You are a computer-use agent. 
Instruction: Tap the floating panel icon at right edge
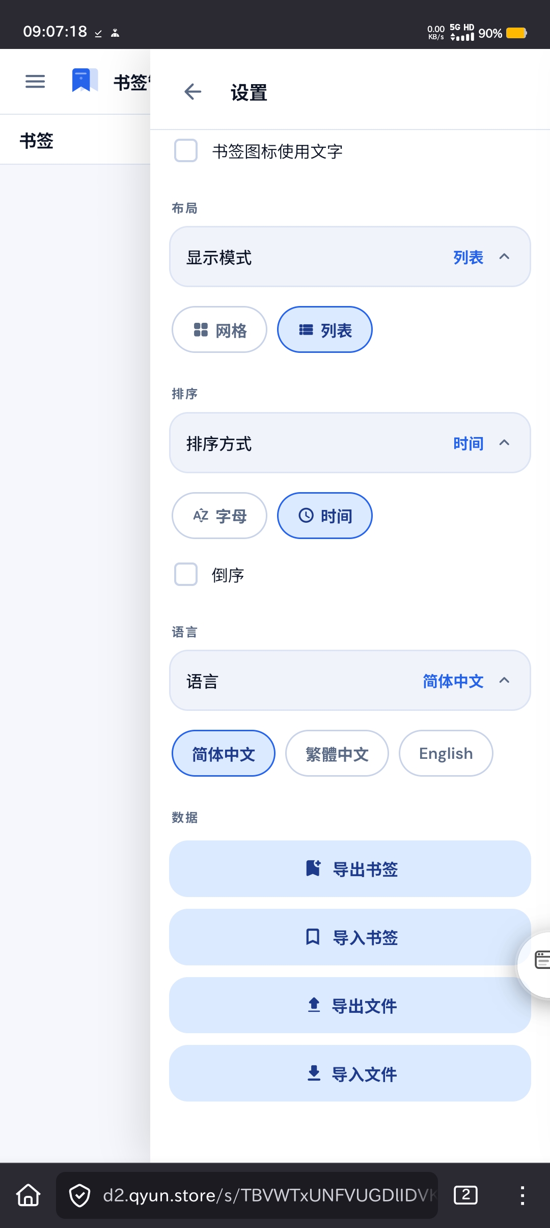point(541,960)
